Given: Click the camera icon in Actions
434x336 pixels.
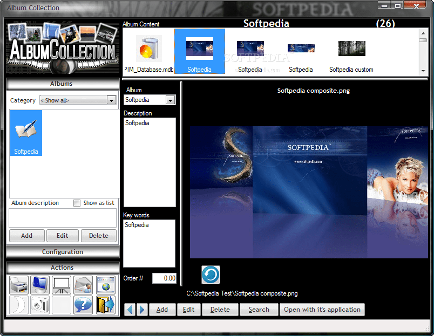Looking at the screenshot, I should pyautogui.click(x=40, y=305).
